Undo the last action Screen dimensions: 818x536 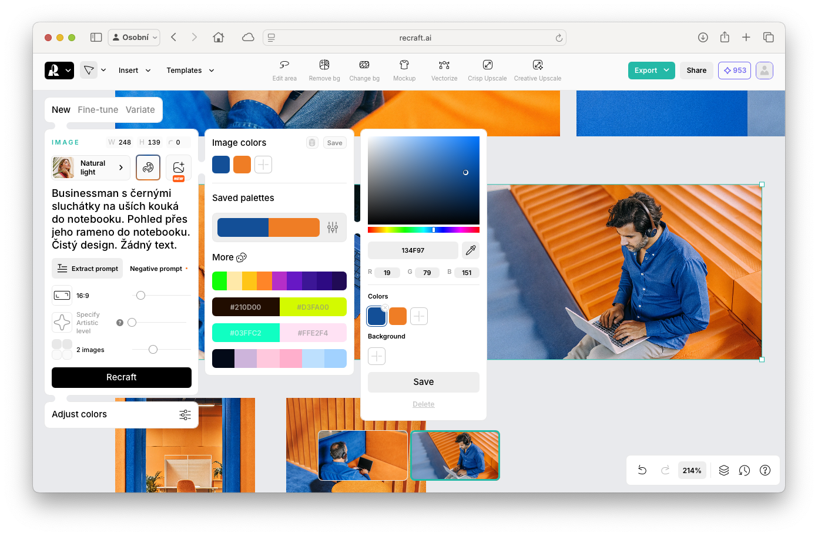tap(642, 470)
